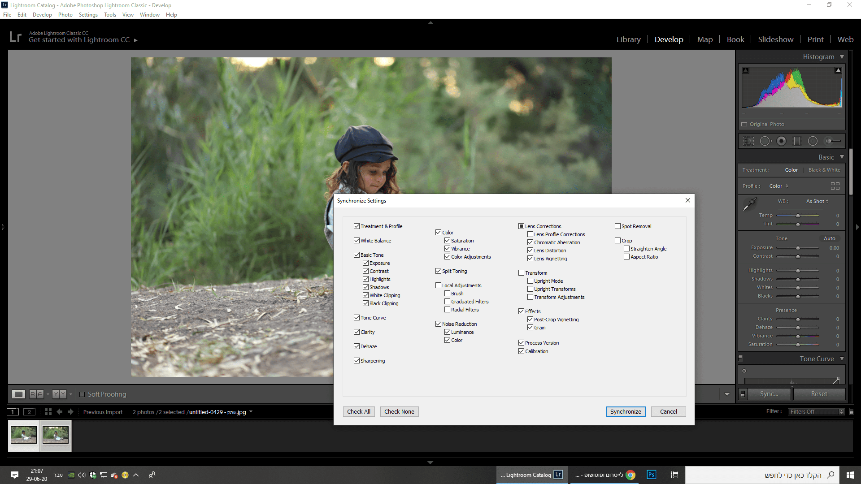This screenshot has width=861, height=484.
Task: Select the Spot Removal tool icon
Action: click(765, 141)
